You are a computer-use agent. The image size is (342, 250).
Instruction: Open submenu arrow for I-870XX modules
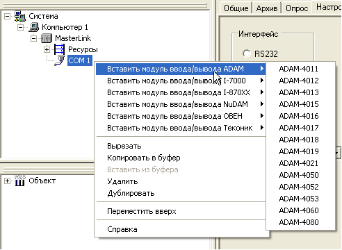[262, 92]
